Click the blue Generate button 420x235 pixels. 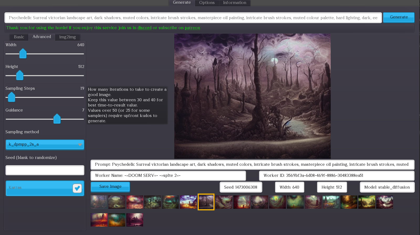tap(398, 17)
